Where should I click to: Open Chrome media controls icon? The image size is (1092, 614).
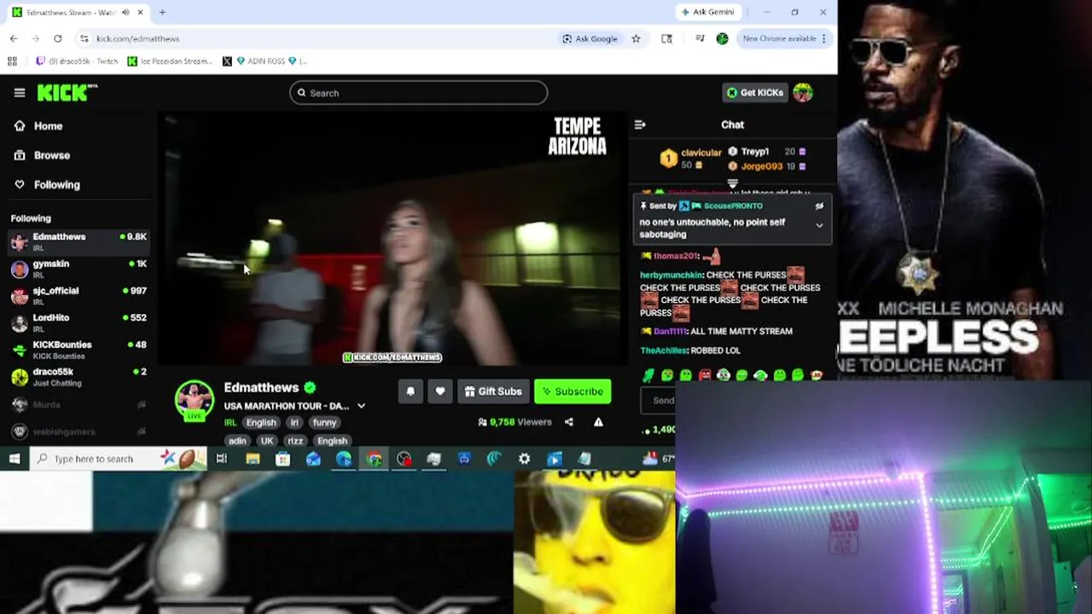point(700,38)
